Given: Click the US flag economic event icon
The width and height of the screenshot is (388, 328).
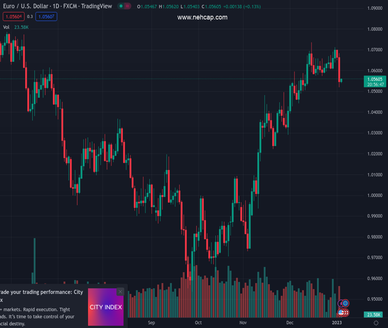Looking at the screenshot, I should (x=342, y=313).
